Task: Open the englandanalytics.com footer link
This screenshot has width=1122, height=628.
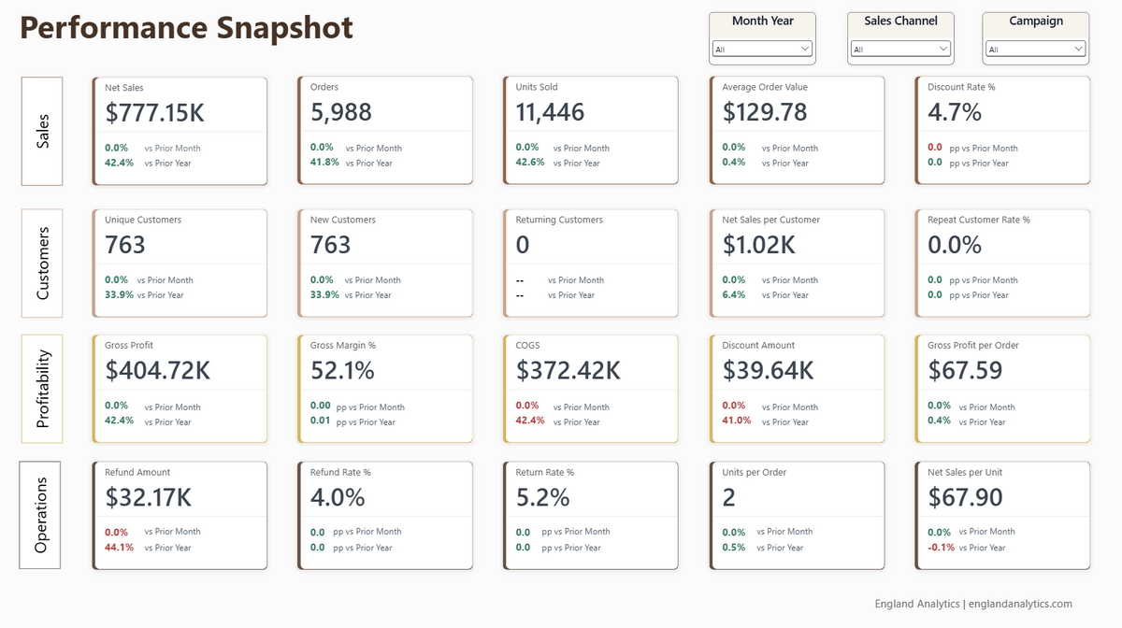Action: point(1020,604)
